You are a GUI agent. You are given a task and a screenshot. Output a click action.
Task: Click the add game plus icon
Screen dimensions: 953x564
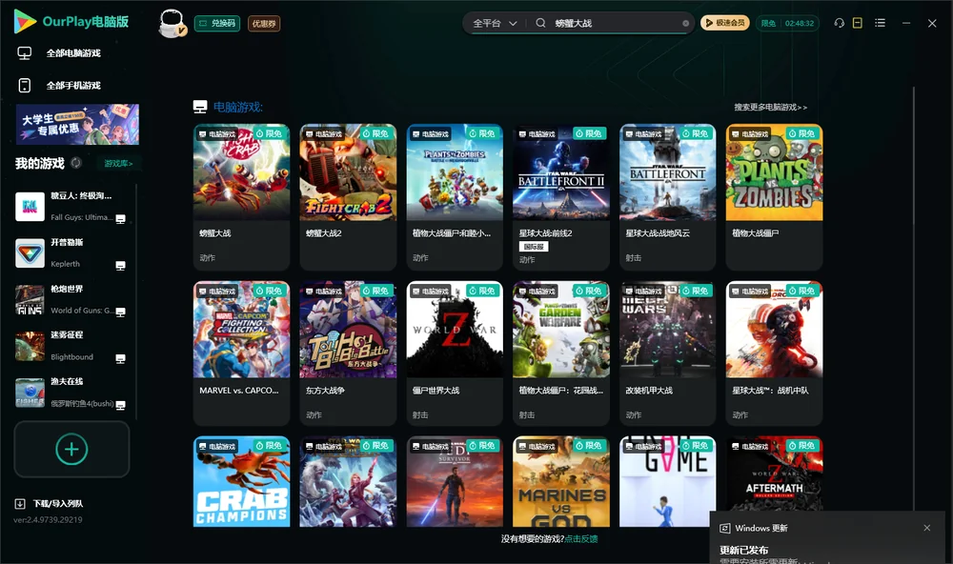pyautogui.click(x=71, y=449)
